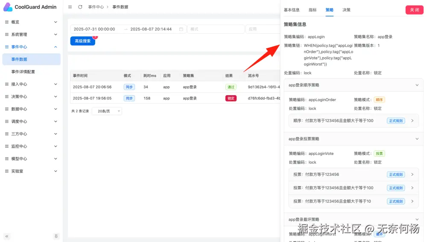Click serial number d76fc6dd-fbd3-4b cell
Image resolution: width=427 pixels, height=242 pixels.
coord(264,98)
